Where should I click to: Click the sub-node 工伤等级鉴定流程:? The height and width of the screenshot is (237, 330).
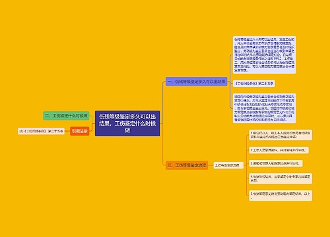point(228,165)
